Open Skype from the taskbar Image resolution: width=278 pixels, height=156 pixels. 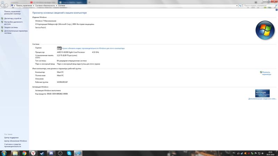[x=69, y=153]
